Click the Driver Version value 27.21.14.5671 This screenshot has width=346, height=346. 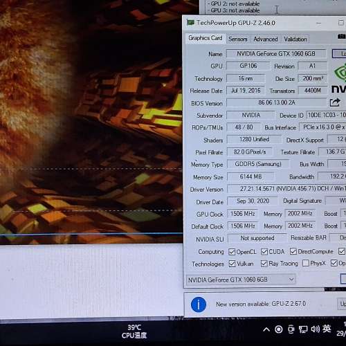[x=286, y=189]
